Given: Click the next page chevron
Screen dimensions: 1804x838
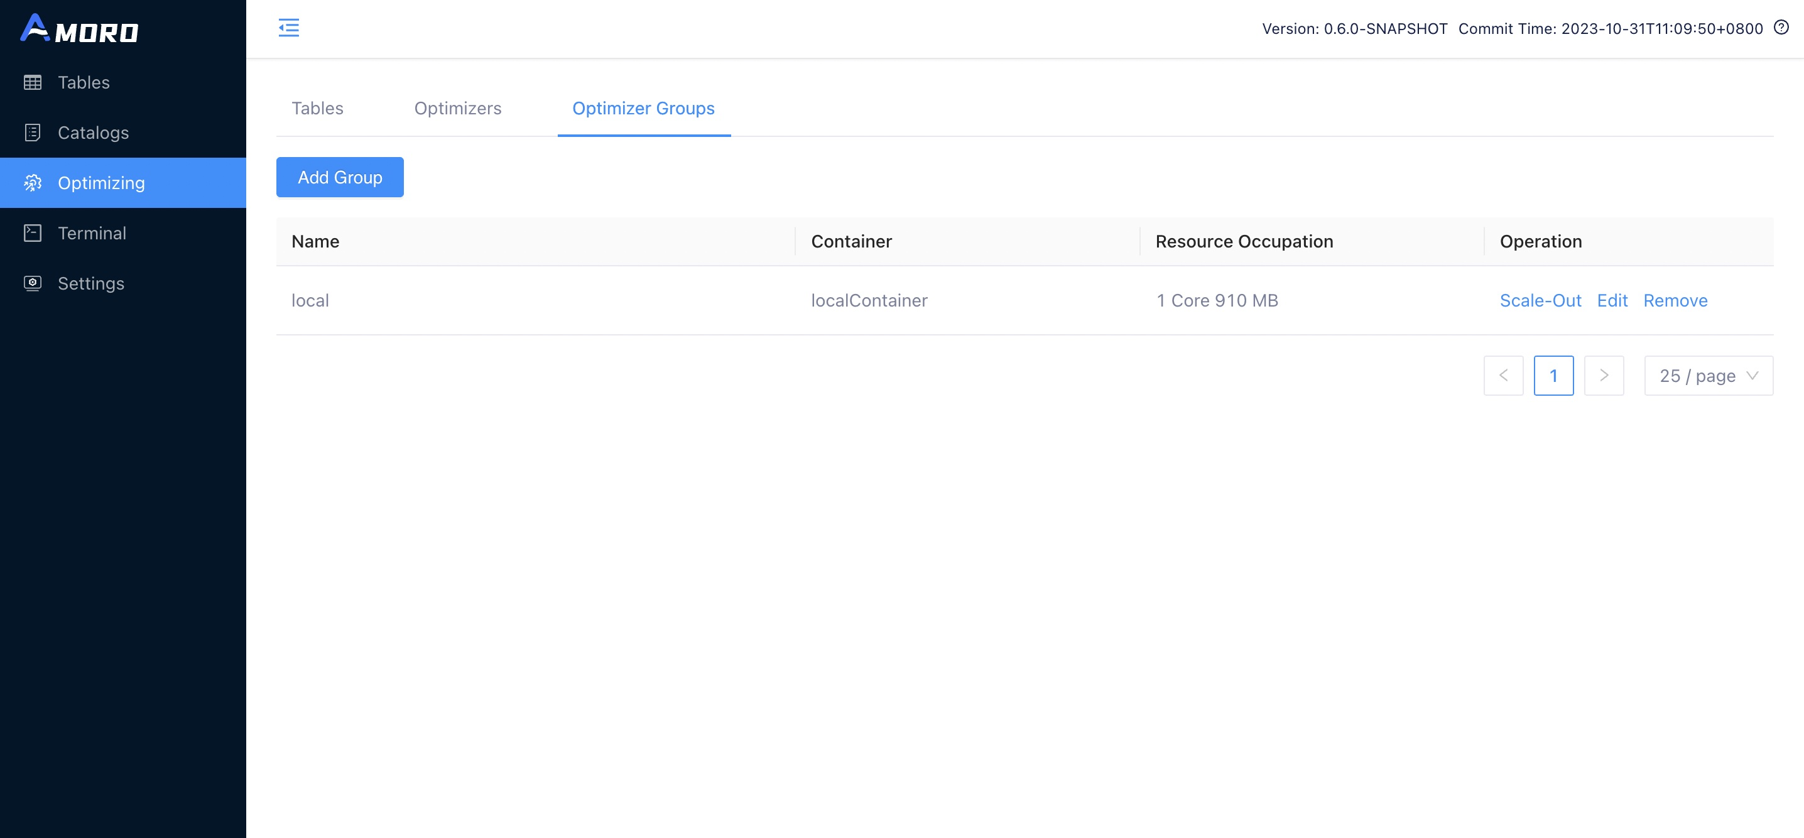Looking at the screenshot, I should (1604, 375).
